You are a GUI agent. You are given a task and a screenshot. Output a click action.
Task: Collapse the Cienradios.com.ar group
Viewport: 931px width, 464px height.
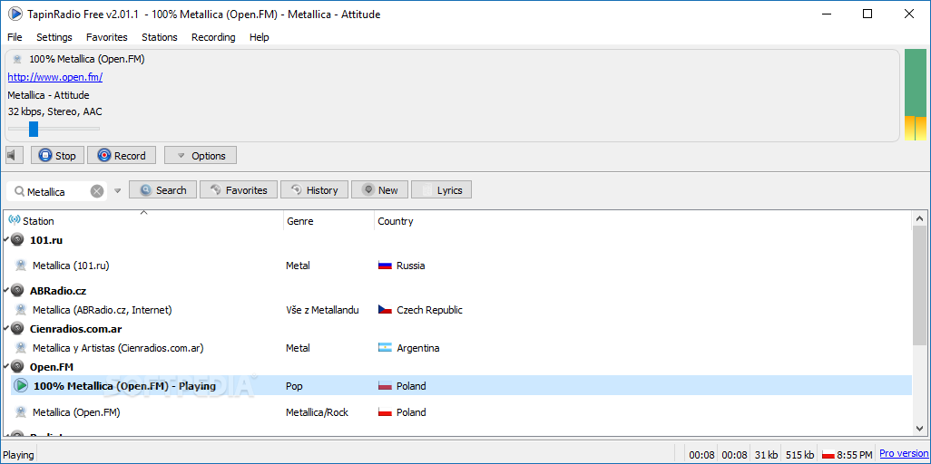pos(6,329)
